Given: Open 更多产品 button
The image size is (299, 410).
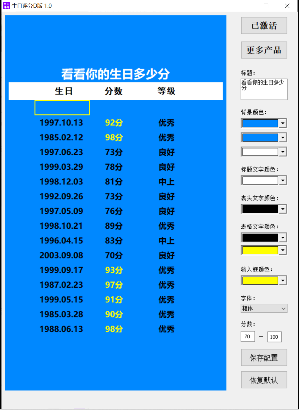Looking at the screenshot, I should (264, 50).
